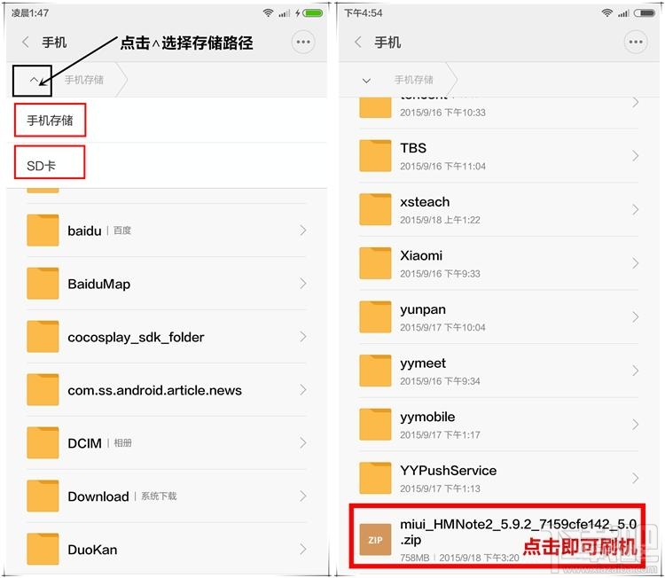
Task: Open the YYPushService folder
Action: (498, 478)
